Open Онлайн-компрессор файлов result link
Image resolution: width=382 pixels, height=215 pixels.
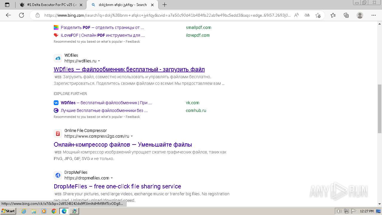pos(123,145)
